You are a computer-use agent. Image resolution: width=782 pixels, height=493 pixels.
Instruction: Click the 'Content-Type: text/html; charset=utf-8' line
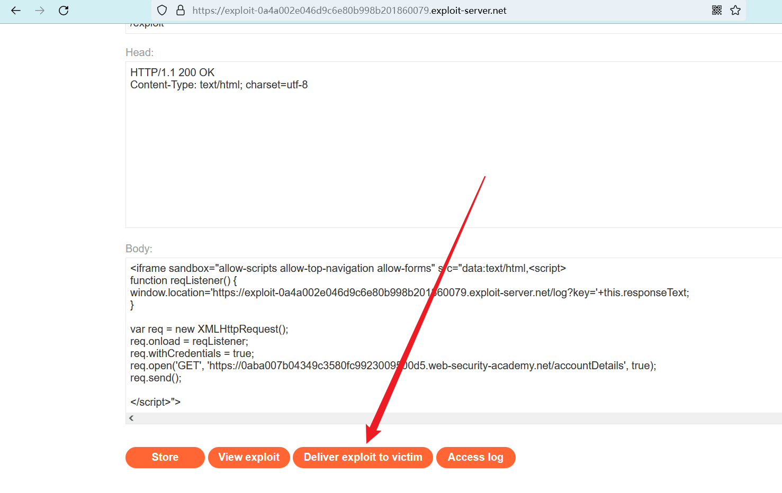tap(219, 85)
